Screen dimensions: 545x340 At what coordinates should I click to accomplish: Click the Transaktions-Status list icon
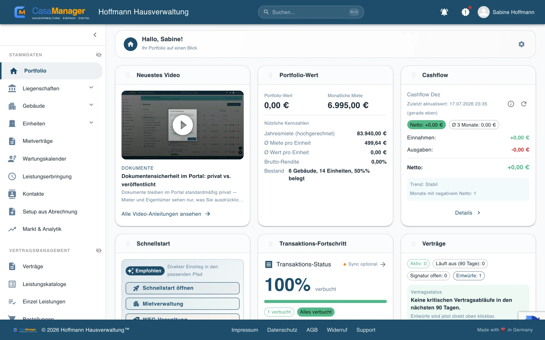pos(269,264)
